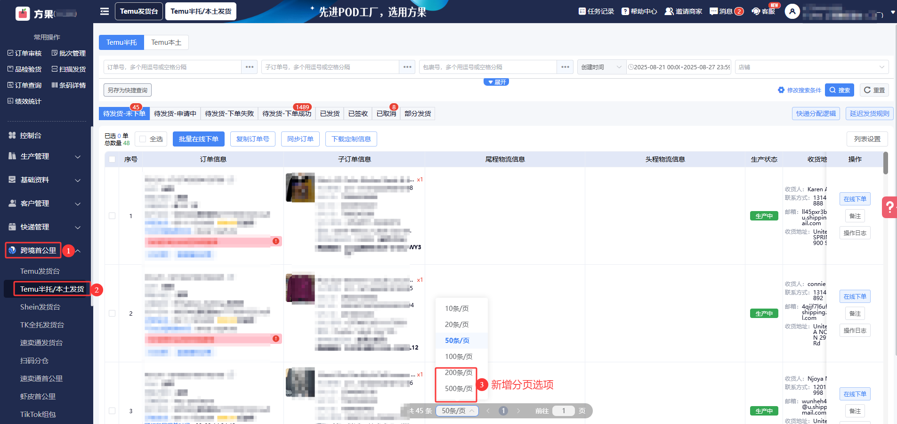
Task: Check the checkbox for row 2
Action: (112, 313)
